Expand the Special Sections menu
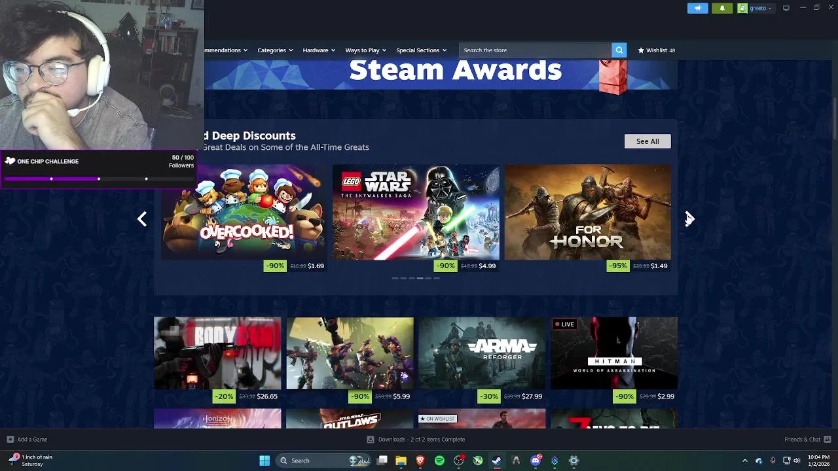The height and width of the screenshot is (471, 838). (421, 50)
